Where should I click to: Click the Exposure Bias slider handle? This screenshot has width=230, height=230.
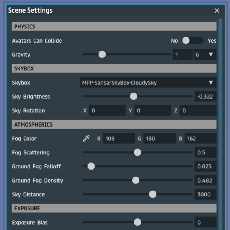pyautogui.click(x=137, y=222)
